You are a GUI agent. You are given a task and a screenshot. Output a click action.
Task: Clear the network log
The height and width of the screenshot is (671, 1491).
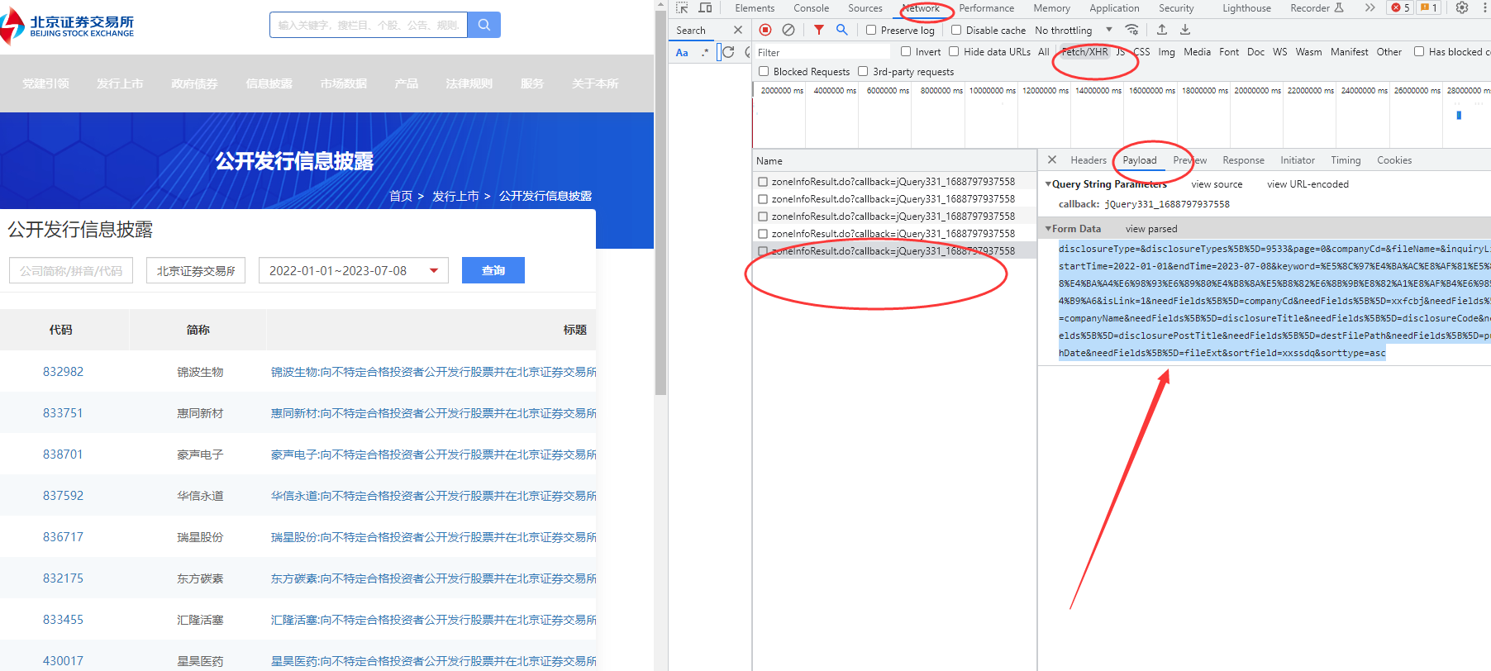coord(788,30)
